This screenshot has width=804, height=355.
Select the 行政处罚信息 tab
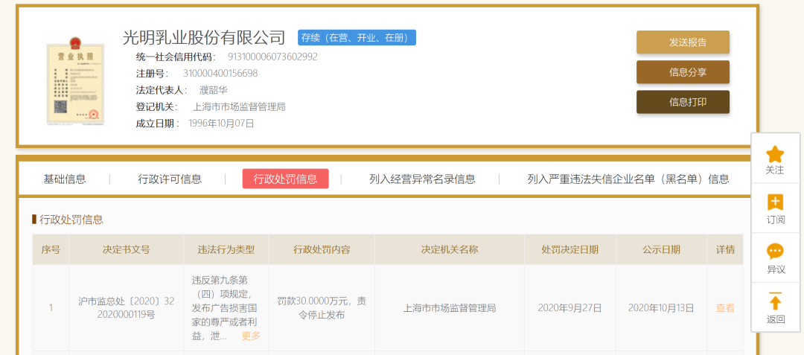pos(285,179)
